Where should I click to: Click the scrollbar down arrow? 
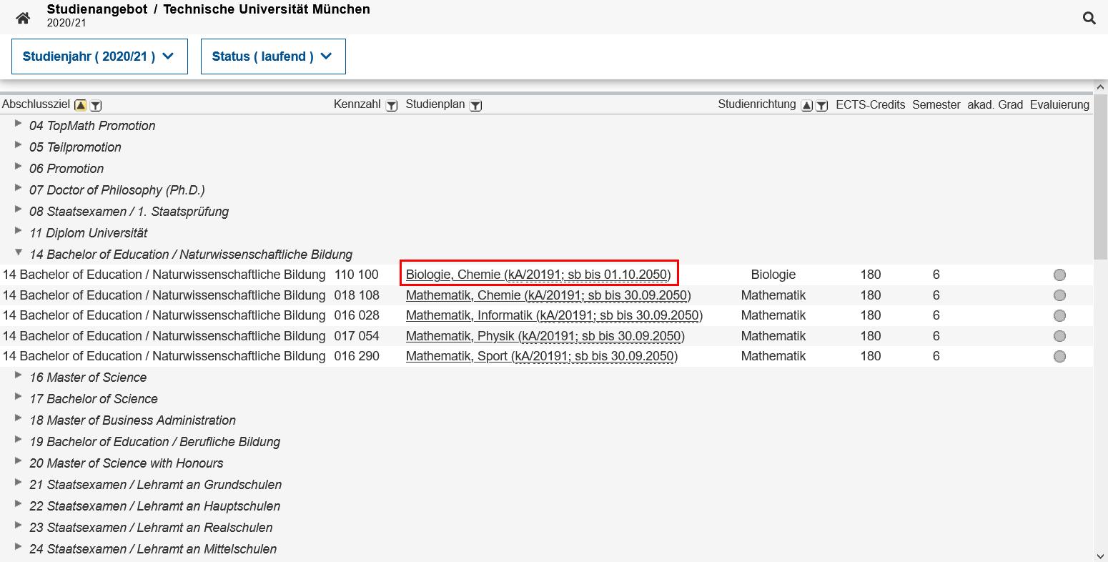click(x=1100, y=556)
